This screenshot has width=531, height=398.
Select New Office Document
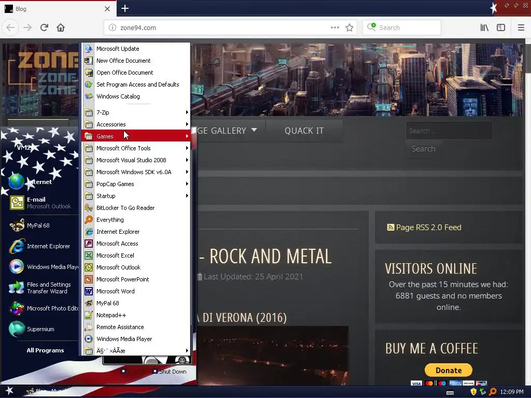point(135,61)
